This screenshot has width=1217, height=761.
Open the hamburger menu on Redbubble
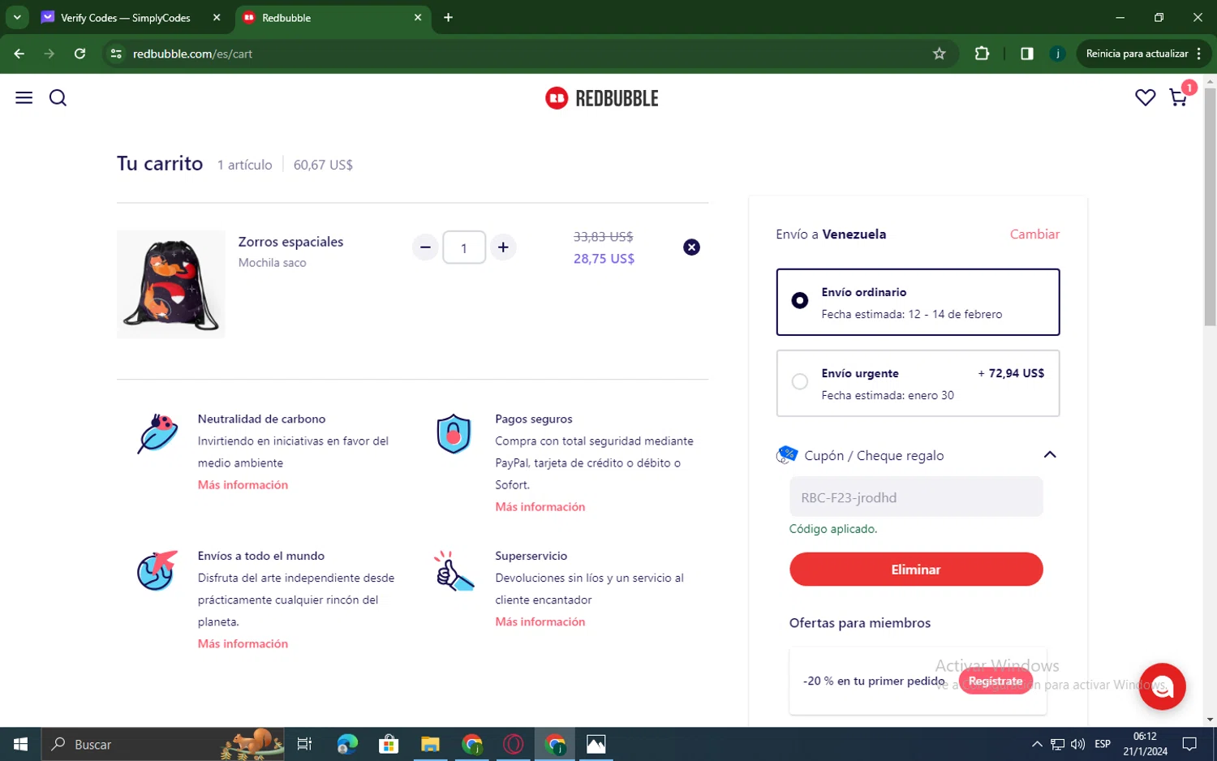24,98
